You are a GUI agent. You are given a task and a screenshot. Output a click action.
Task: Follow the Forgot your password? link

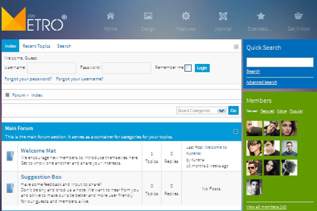pos(28,79)
